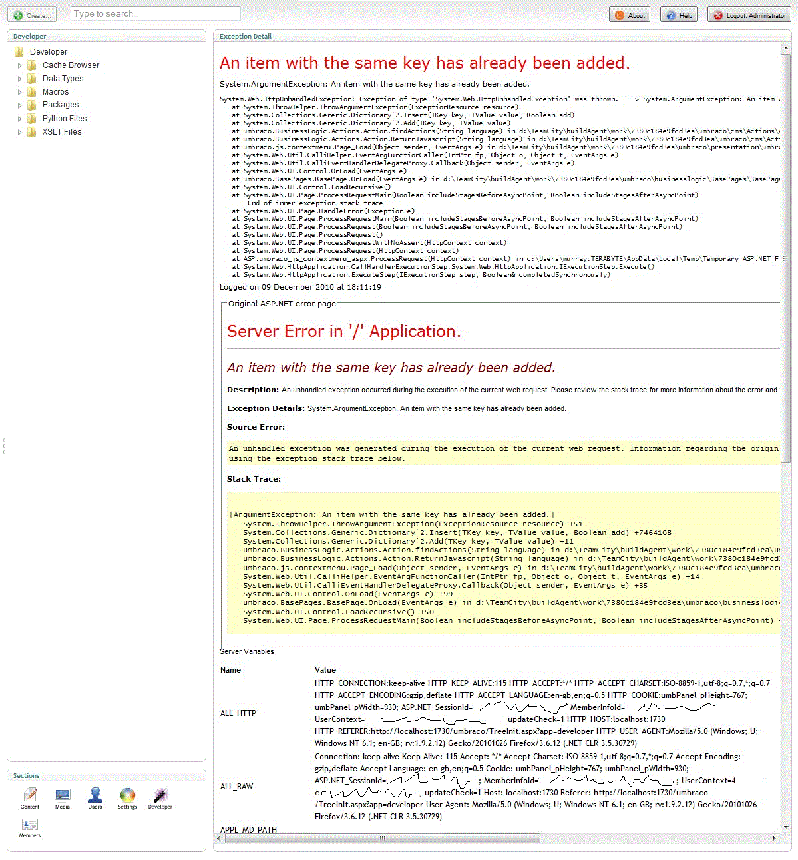This screenshot has width=798, height=860.
Task: Open the About dialog button
Action: (630, 15)
